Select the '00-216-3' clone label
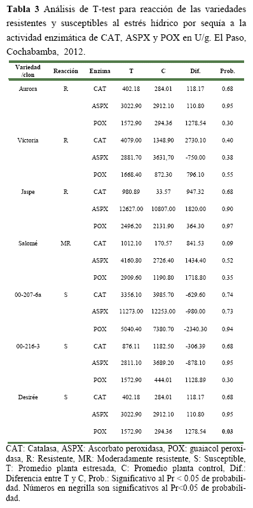Viewport: 253px width, 508px height. [x=28, y=347]
